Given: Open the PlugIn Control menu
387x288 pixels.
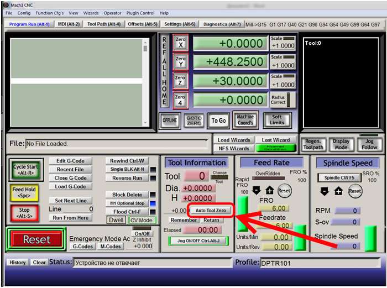Looking at the screenshot, I should (x=140, y=13).
